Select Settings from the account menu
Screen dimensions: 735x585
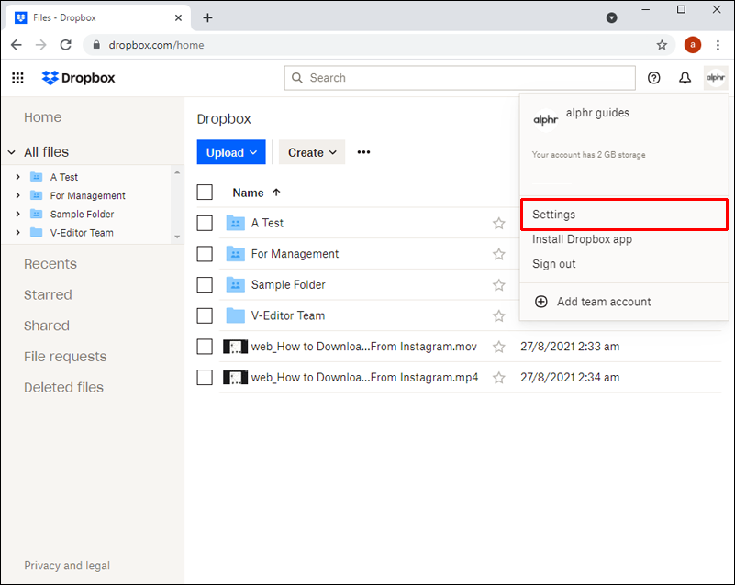[624, 215]
